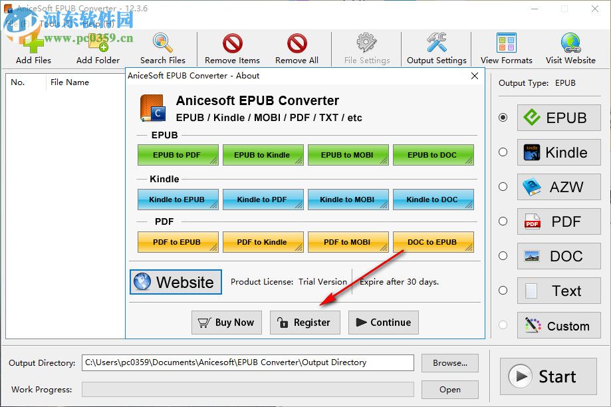Click the Output Directory path field
The image size is (611, 407).
[247, 362]
